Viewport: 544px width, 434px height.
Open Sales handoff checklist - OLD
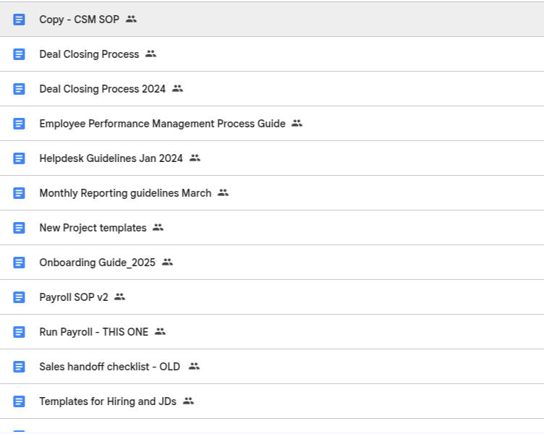pyautogui.click(x=109, y=367)
